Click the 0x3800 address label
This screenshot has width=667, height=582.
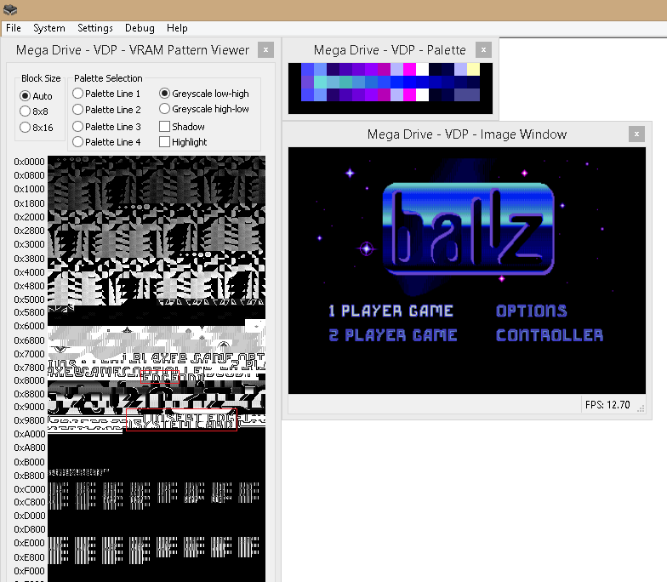point(29,259)
